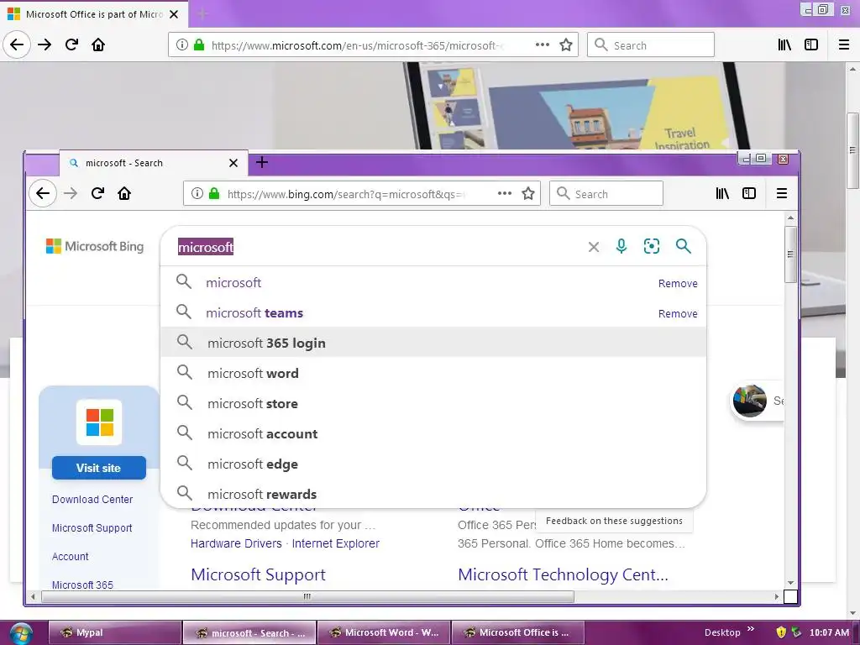Viewport: 860px width, 645px height.
Task: Open the Windows Start button
Action: pos(21,633)
